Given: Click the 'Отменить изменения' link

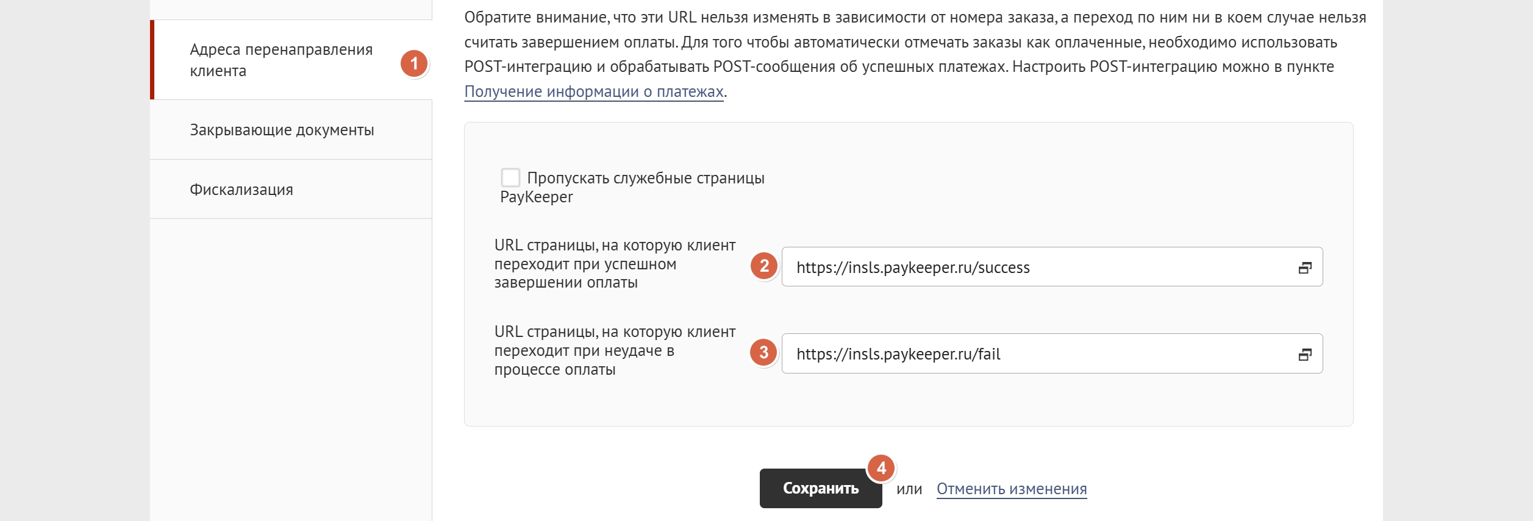Looking at the screenshot, I should [x=1012, y=489].
